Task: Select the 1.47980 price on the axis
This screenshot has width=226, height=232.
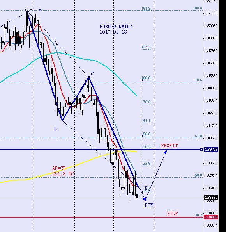Action: [211, 51]
